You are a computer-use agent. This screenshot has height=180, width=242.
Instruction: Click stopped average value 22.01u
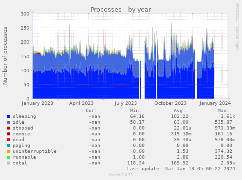183,128
